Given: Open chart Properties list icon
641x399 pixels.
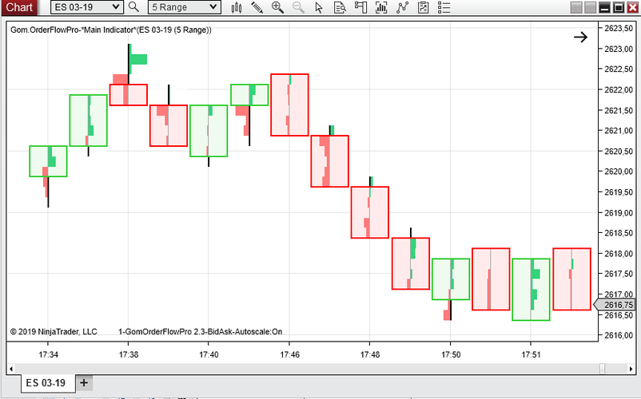Looking at the screenshot, I should coord(444,7).
